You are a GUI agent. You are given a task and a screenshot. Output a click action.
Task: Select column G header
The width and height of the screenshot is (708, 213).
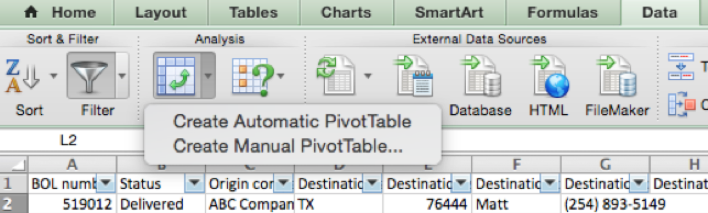[605, 164]
